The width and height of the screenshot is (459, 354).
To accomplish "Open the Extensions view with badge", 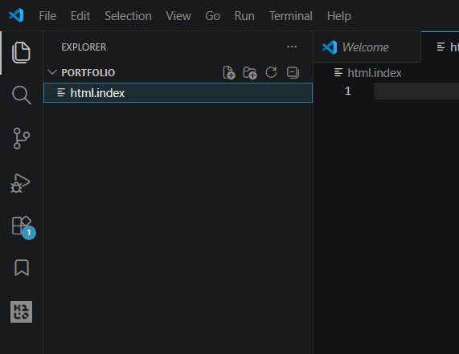I will 23,228.
